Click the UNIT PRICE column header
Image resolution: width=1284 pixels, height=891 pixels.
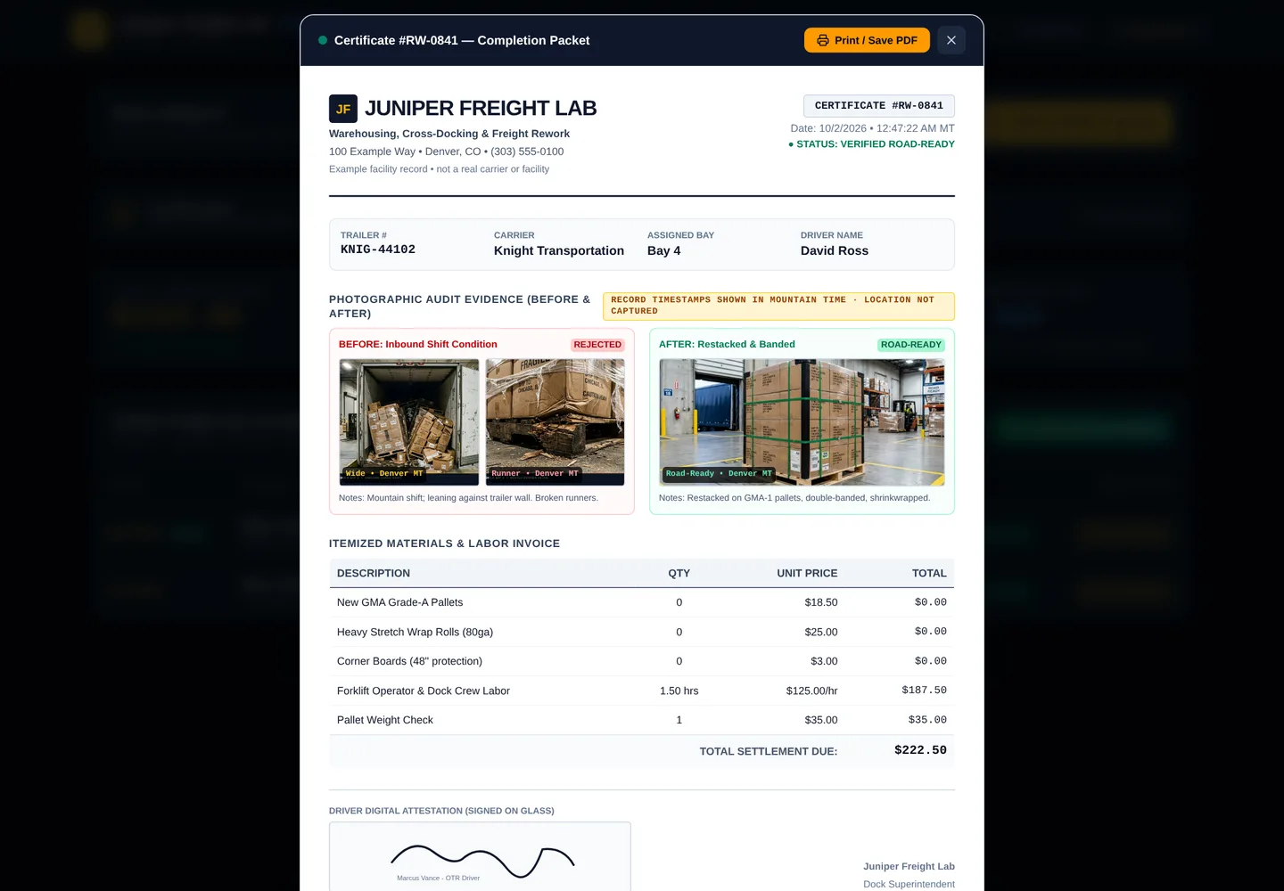coord(807,573)
